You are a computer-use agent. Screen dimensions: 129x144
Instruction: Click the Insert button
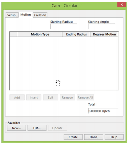(x=34, y=97)
